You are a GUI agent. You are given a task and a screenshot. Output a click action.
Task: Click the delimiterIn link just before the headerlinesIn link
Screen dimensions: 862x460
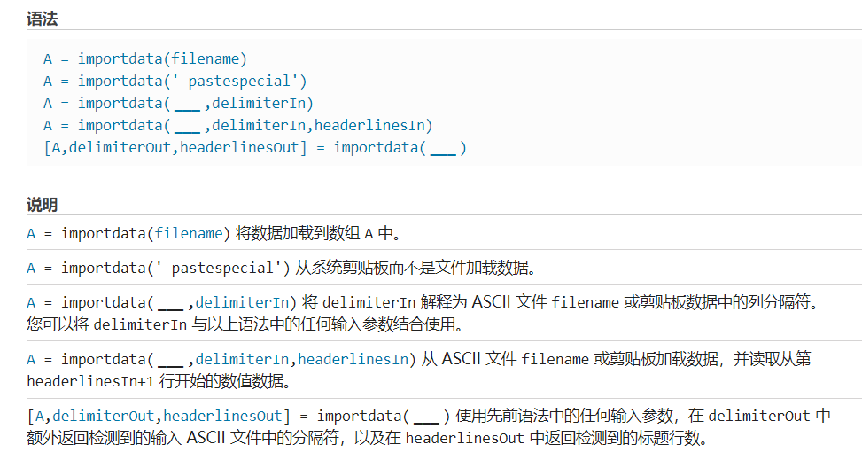click(242, 359)
